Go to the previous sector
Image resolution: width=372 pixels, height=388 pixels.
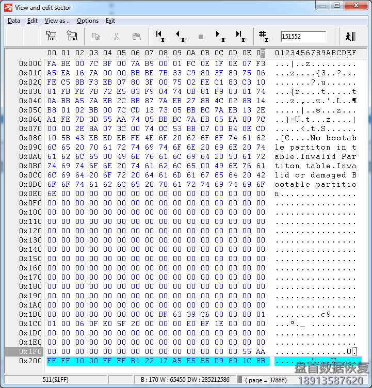[181, 36]
